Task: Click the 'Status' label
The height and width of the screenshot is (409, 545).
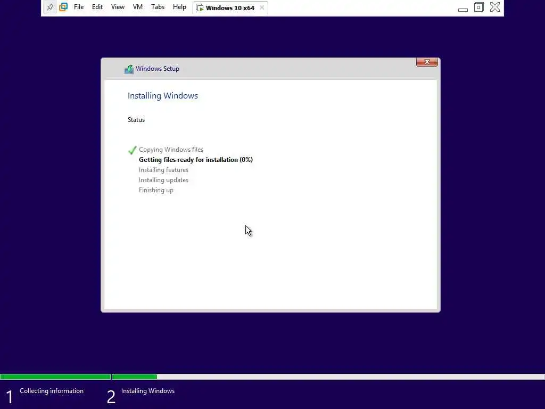Action: click(x=136, y=120)
